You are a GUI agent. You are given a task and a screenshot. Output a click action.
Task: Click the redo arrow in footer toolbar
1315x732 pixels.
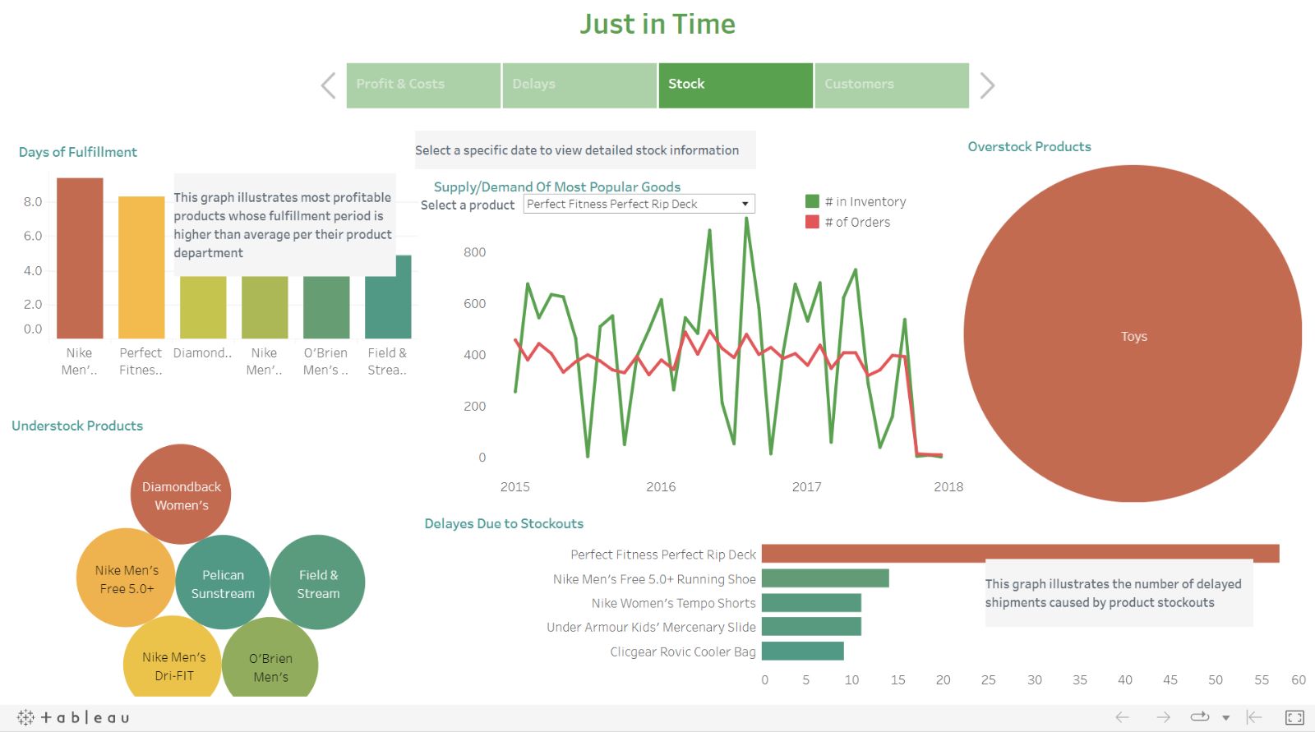click(1163, 717)
